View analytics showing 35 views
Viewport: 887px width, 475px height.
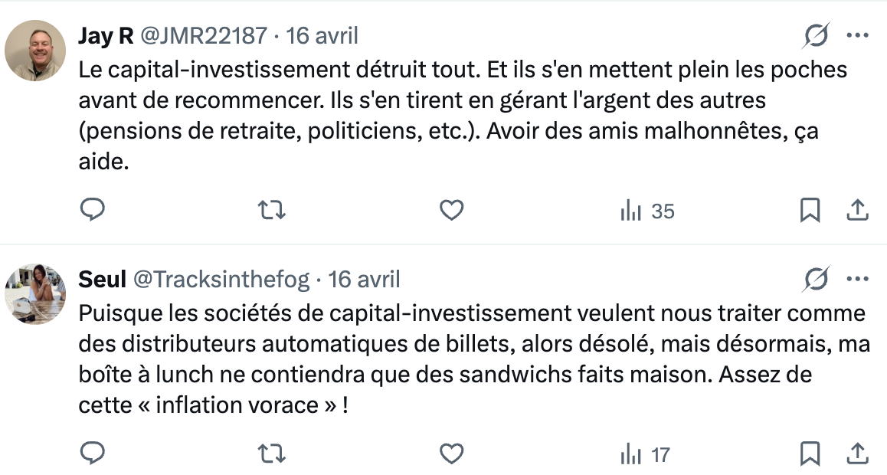(x=646, y=211)
